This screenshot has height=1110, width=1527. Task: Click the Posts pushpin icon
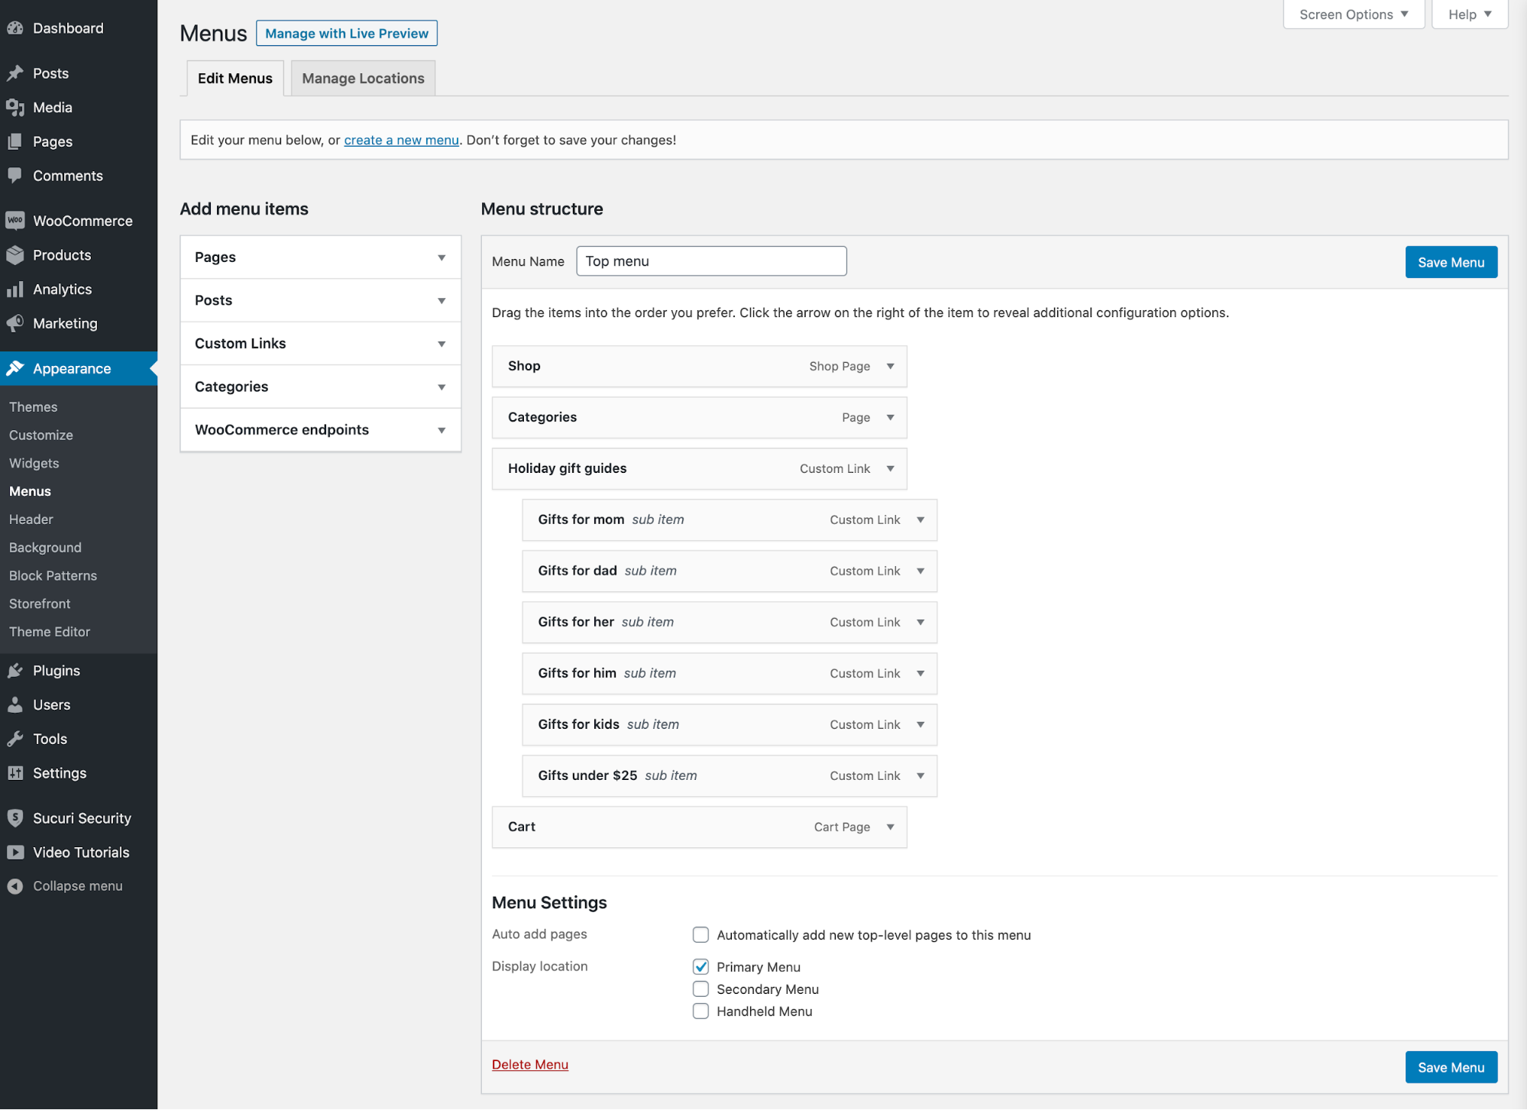point(15,73)
